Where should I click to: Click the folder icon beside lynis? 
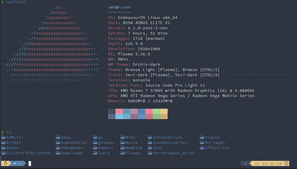tap(95, 153)
